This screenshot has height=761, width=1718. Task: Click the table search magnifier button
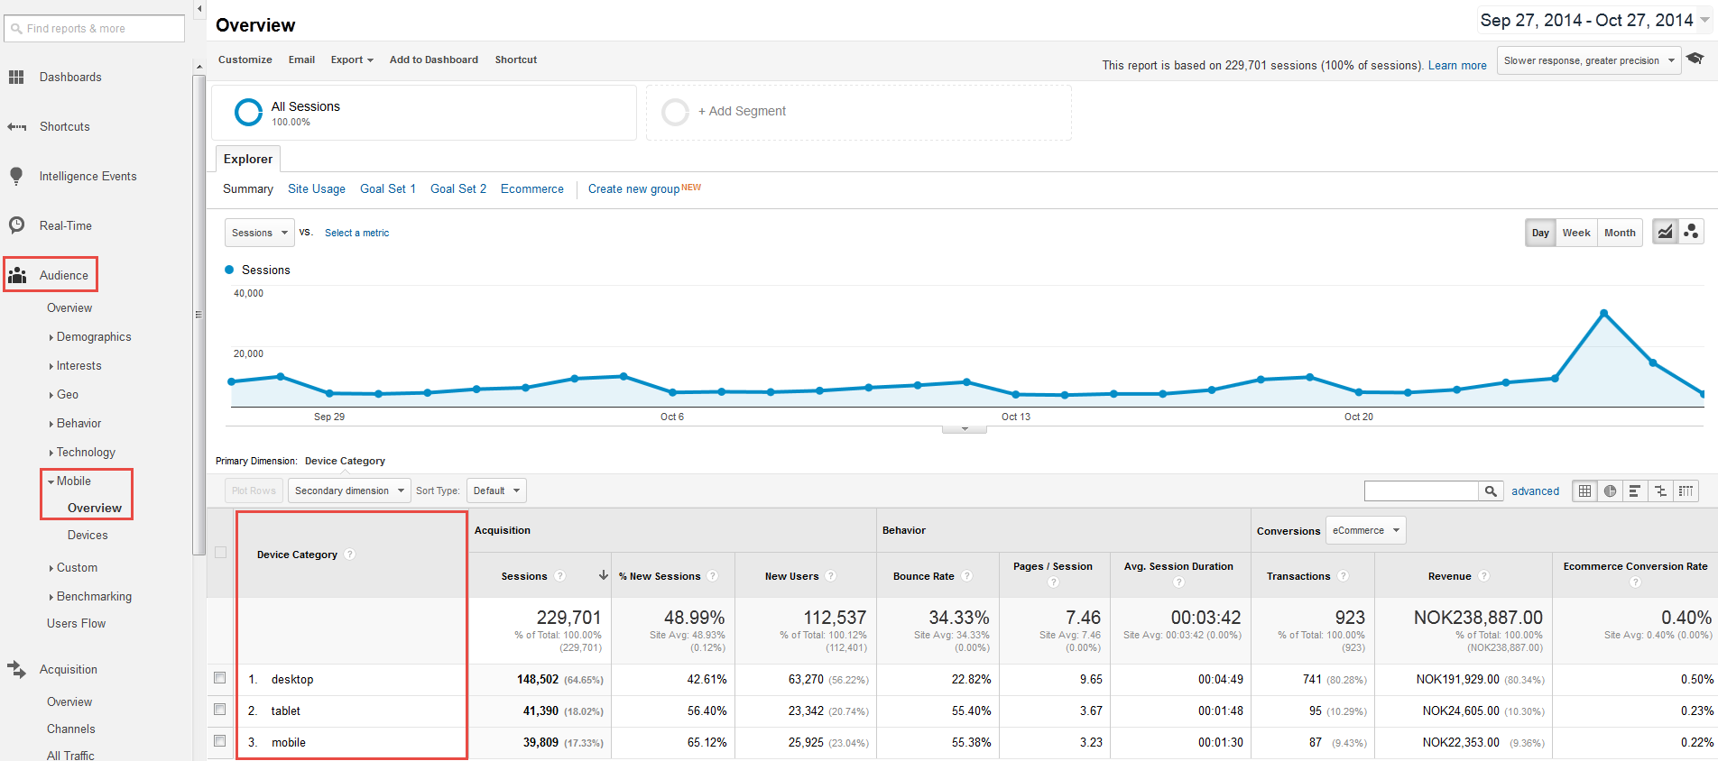[x=1491, y=491]
